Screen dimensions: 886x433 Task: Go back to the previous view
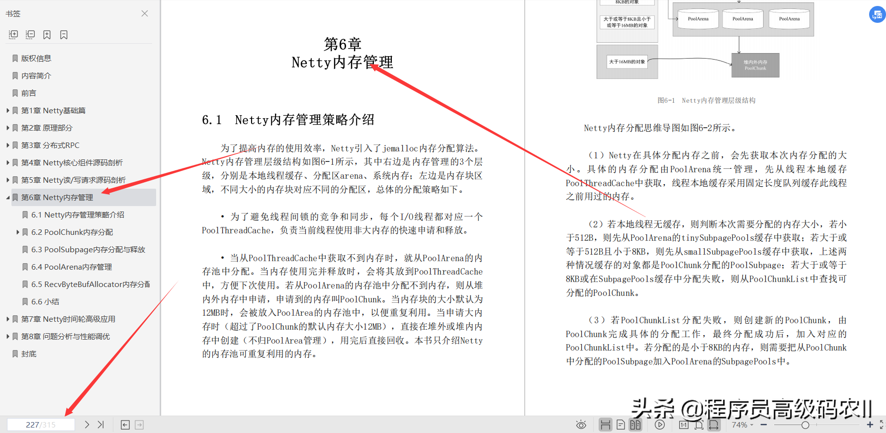pos(125,425)
